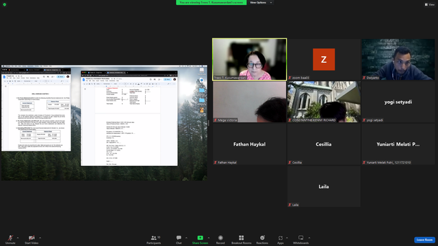This screenshot has height=246, width=438.
Task: Select the zoom baa03 participant tile
Action: coord(324,59)
